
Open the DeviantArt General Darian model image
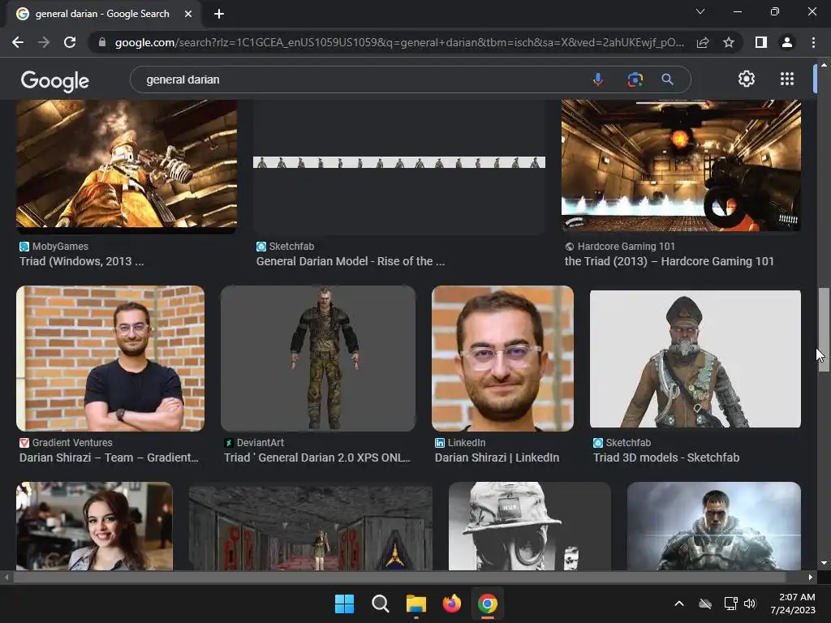pyautogui.click(x=318, y=359)
